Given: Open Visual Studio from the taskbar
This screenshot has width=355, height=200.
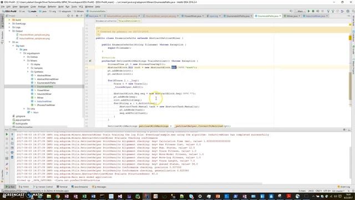Looking at the screenshot, I should 120,196.
